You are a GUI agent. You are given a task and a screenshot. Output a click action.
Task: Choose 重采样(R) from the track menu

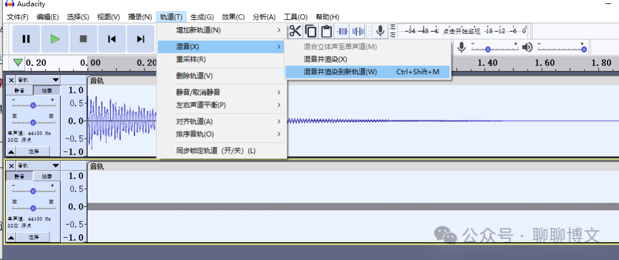click(x=221, y=60)
